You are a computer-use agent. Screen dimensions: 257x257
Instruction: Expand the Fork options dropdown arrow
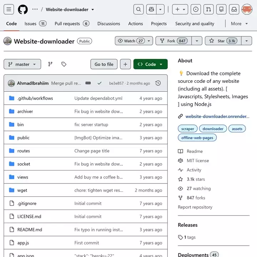(x=197, y=41)
